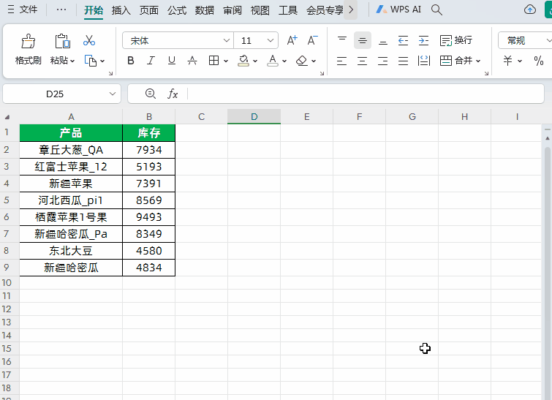Click the fill color bucket swatch
This screenshot has height=400, width=552.
(x=244, y=61)
